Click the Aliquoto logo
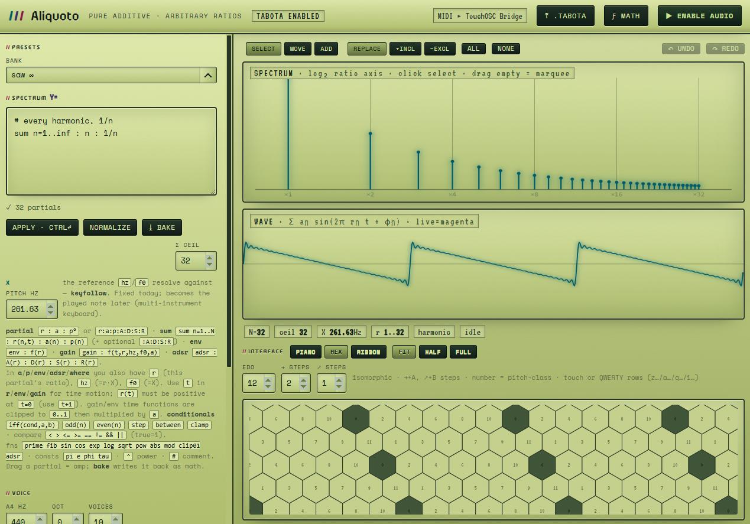Viewport: 750px width, 524px height. (x=44, y=16)
